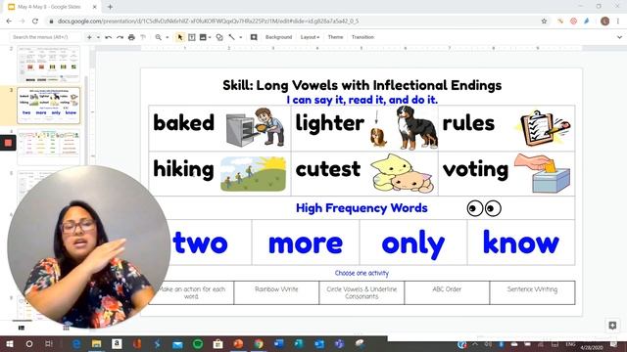Click the High Frequency Words heading
This screenshot has height=352, width=627.
362,208
